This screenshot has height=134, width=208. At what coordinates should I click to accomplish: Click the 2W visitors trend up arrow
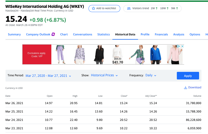point(157,8)
